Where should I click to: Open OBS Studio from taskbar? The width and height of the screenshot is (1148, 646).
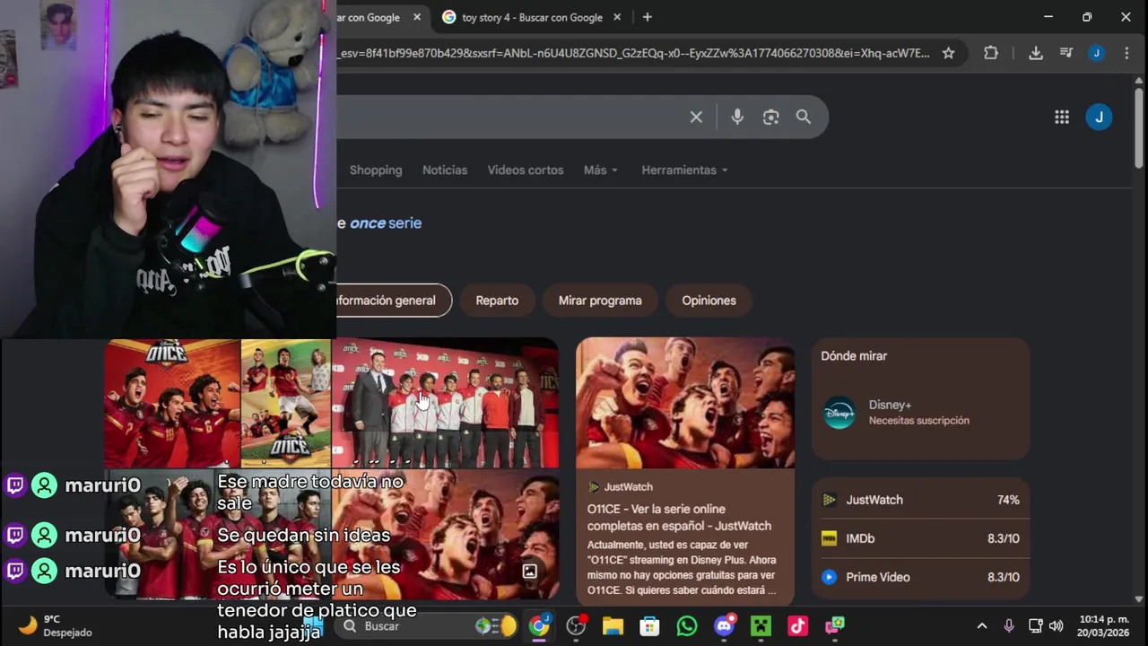576,626
